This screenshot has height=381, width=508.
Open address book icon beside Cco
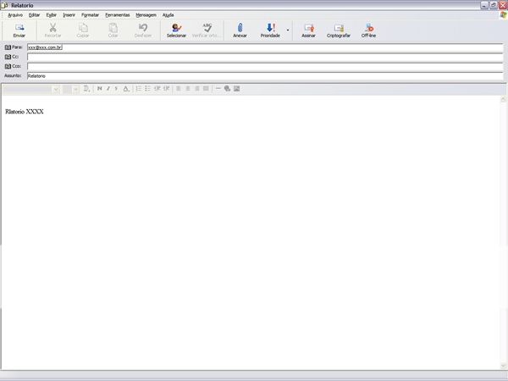tap(8, 66)
